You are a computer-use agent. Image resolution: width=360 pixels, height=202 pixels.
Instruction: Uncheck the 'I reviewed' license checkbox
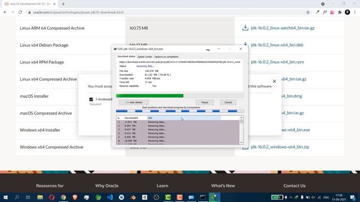pos(91,99)
